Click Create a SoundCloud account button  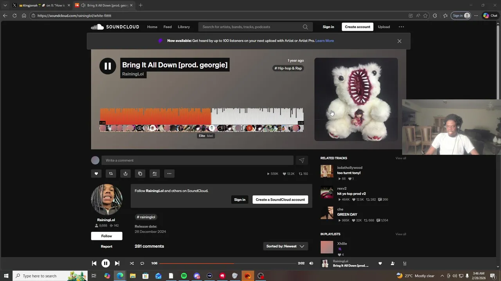[280, 199]
